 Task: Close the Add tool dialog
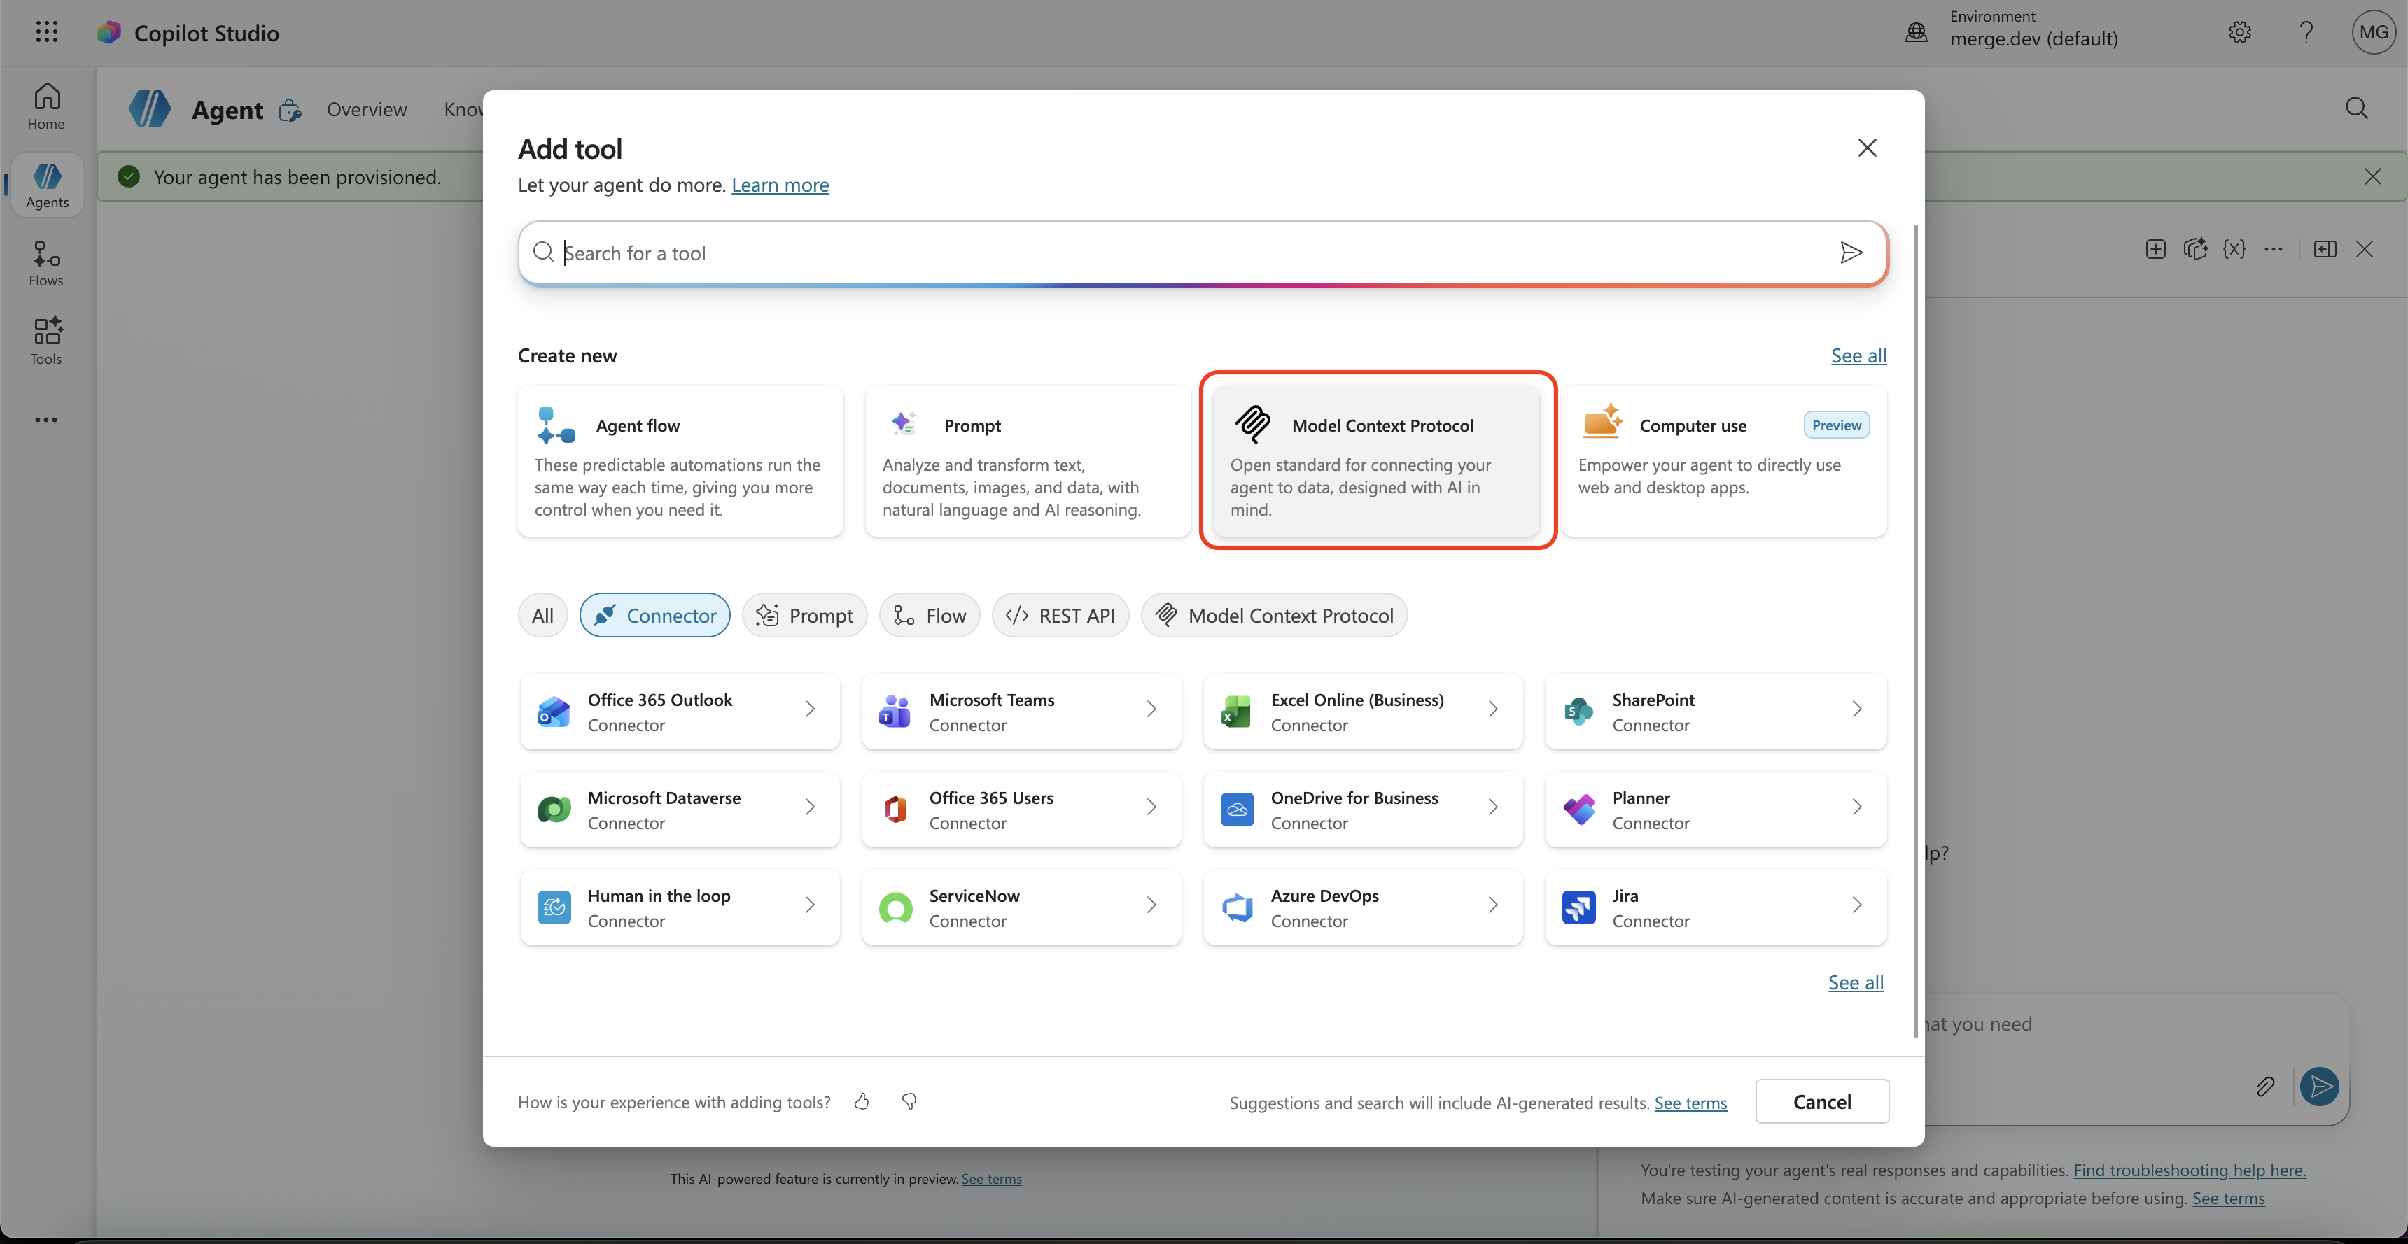1867,148
